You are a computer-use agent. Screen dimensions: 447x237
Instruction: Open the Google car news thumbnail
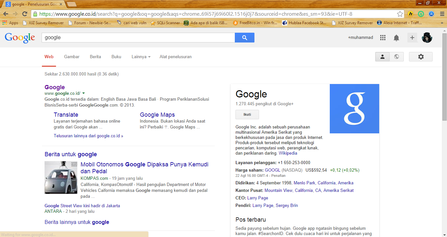pyautogui.click(x=61, y=178)
